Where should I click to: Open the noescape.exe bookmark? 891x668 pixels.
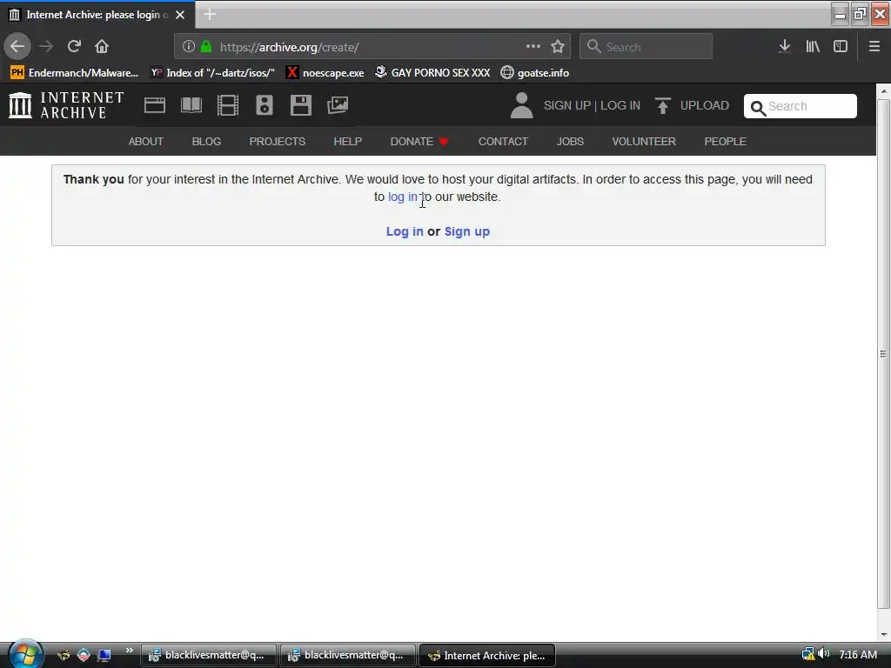point(325,73)
